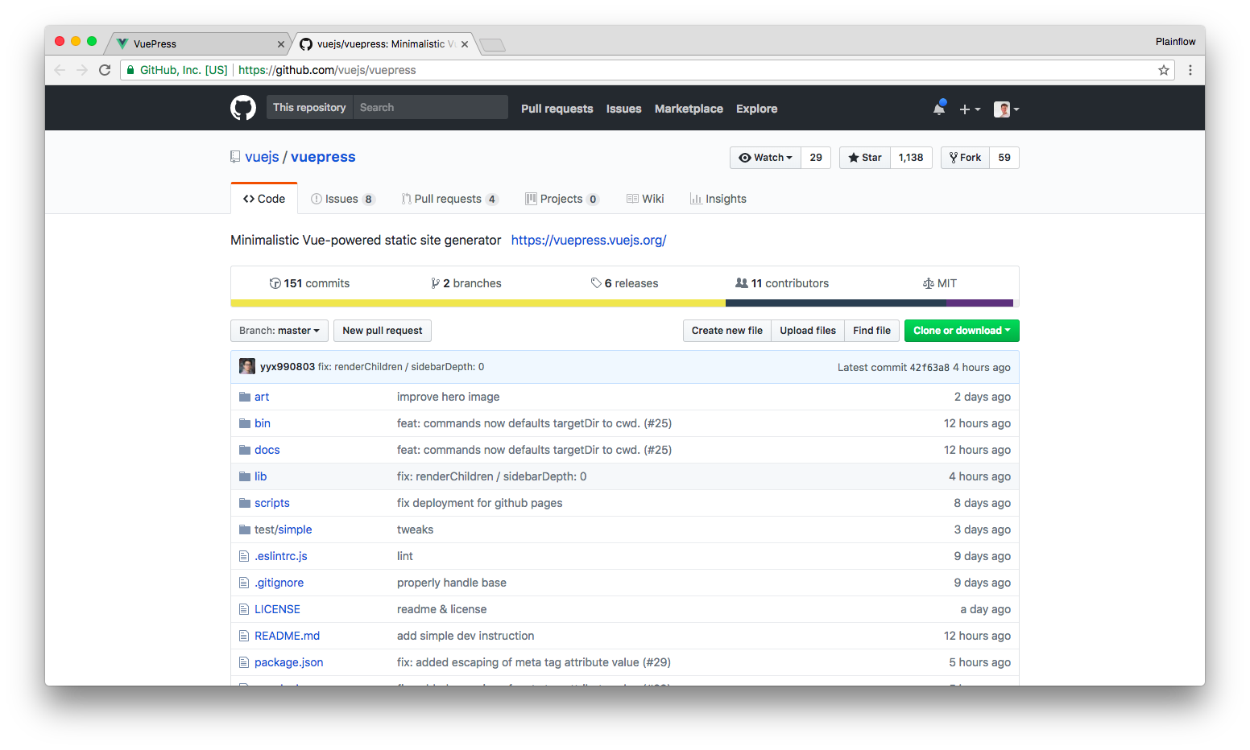Image resolution: width=1250 pixels, height=750 pixels.
Task: Open Marketplace in the header
Action: coord(689,109)
